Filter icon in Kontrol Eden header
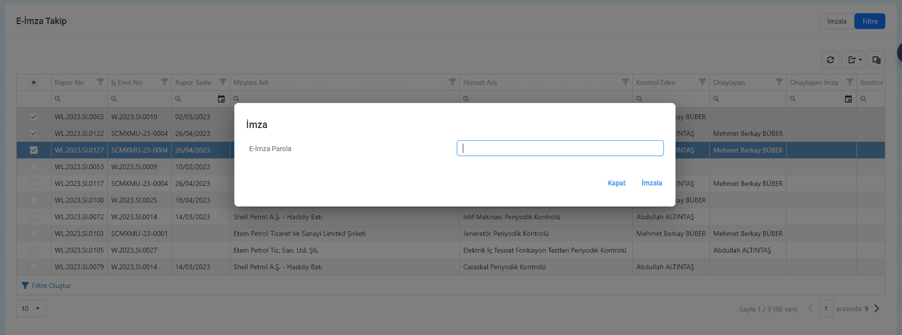Viewport: 902px width, 335px height. [x=702, y=82]
